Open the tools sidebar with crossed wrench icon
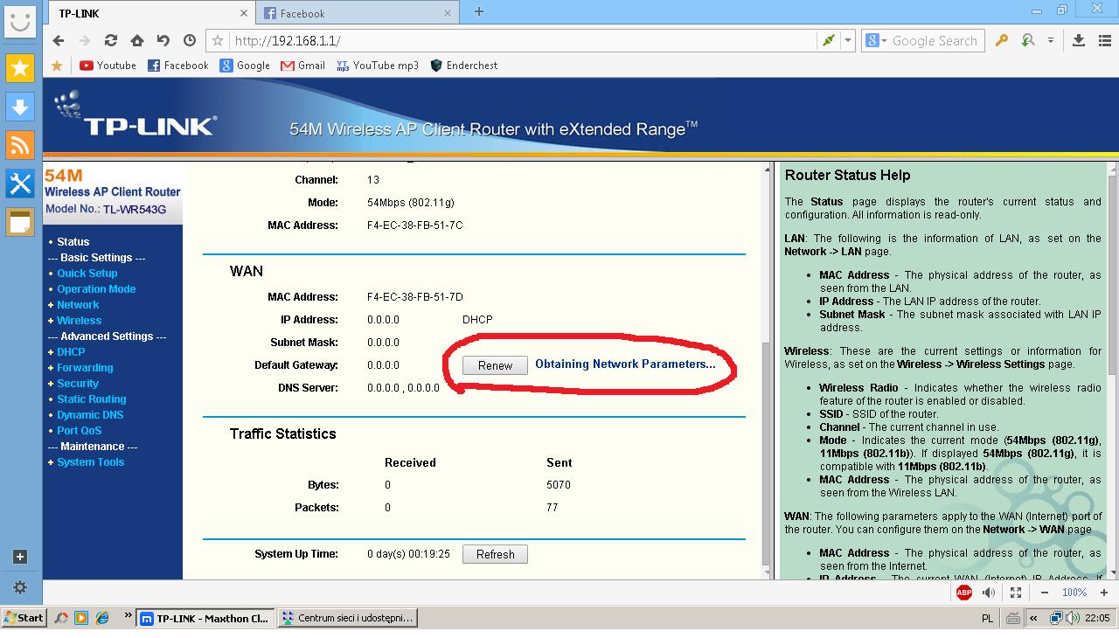Screen dimensions: 1119x638 click(20, 184)
